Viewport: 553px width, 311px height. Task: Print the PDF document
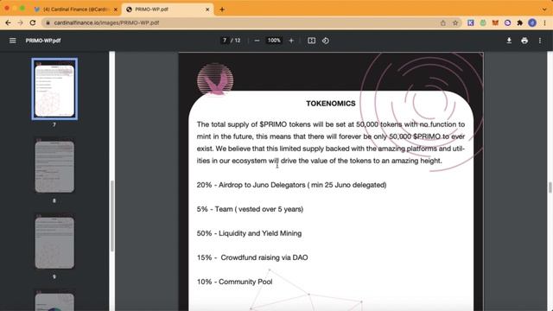click(524, 41)
